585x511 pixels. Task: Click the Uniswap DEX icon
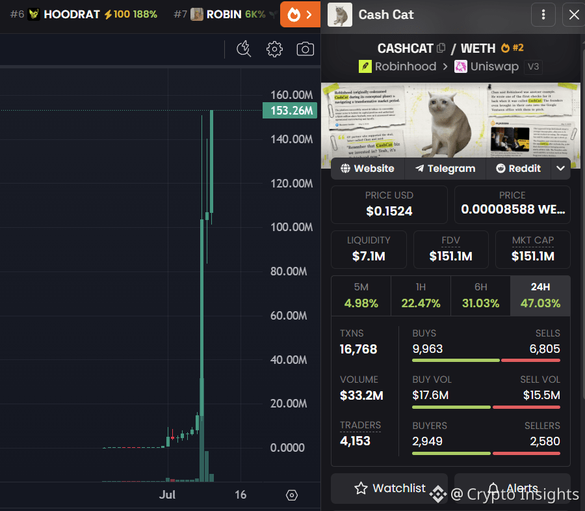[x=460, y=66]
